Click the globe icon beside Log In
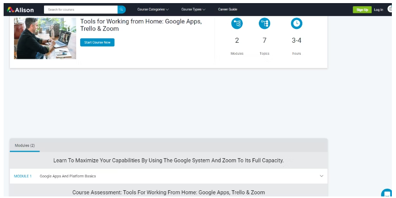Screen dimensions: 396x198 click(390, 9)
